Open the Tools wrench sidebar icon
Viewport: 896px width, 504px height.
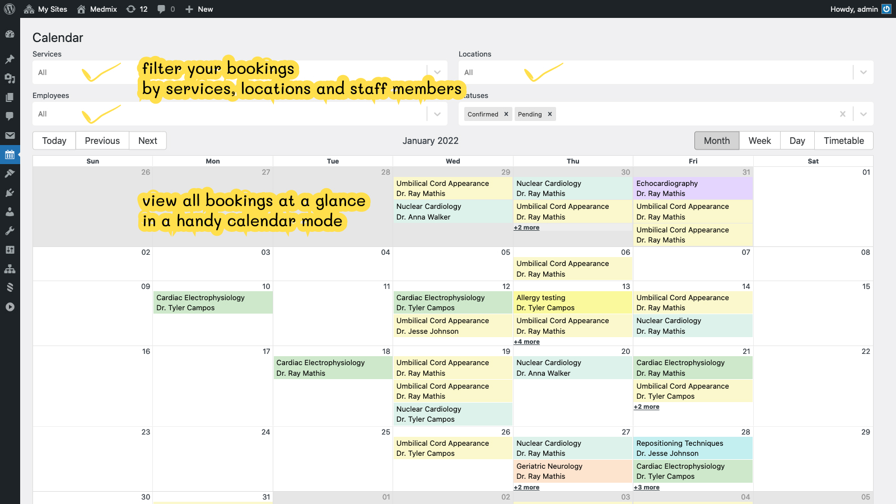10,231
